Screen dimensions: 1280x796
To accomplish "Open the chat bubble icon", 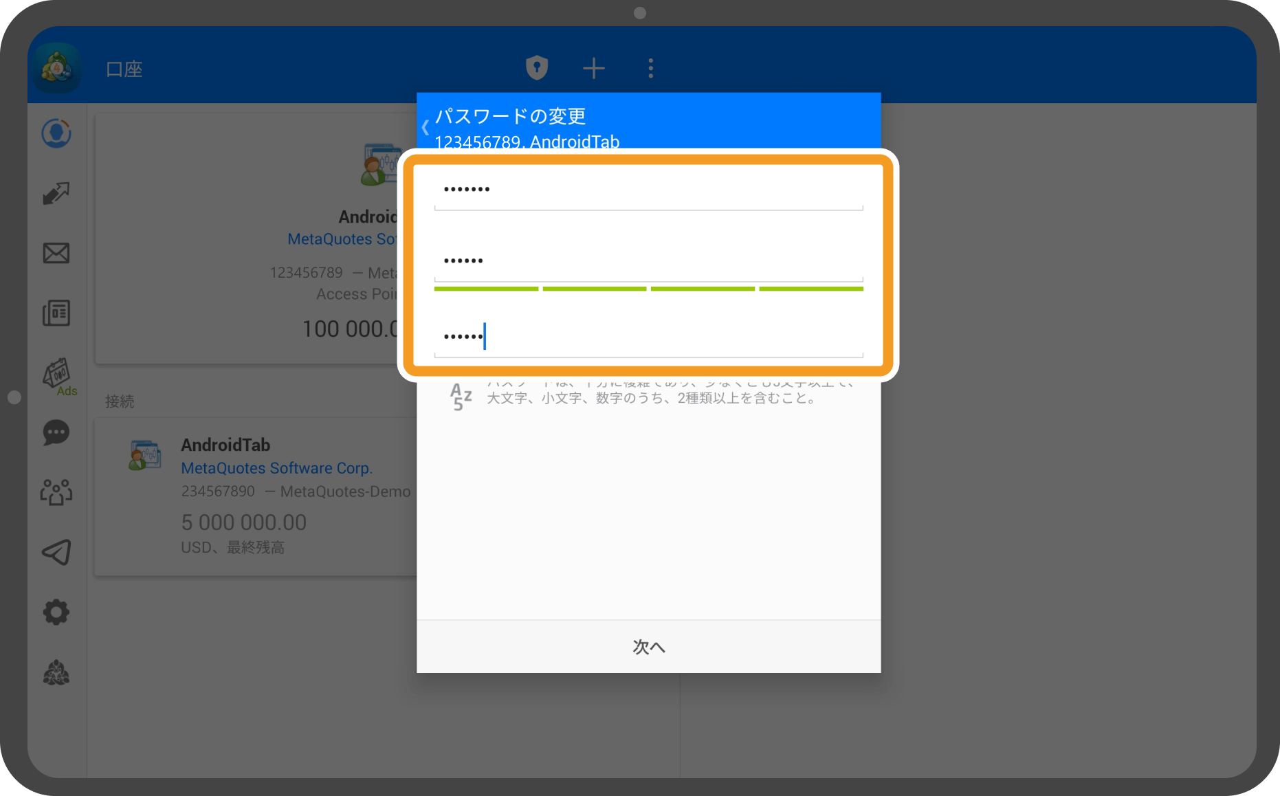I will coord(56,433).
